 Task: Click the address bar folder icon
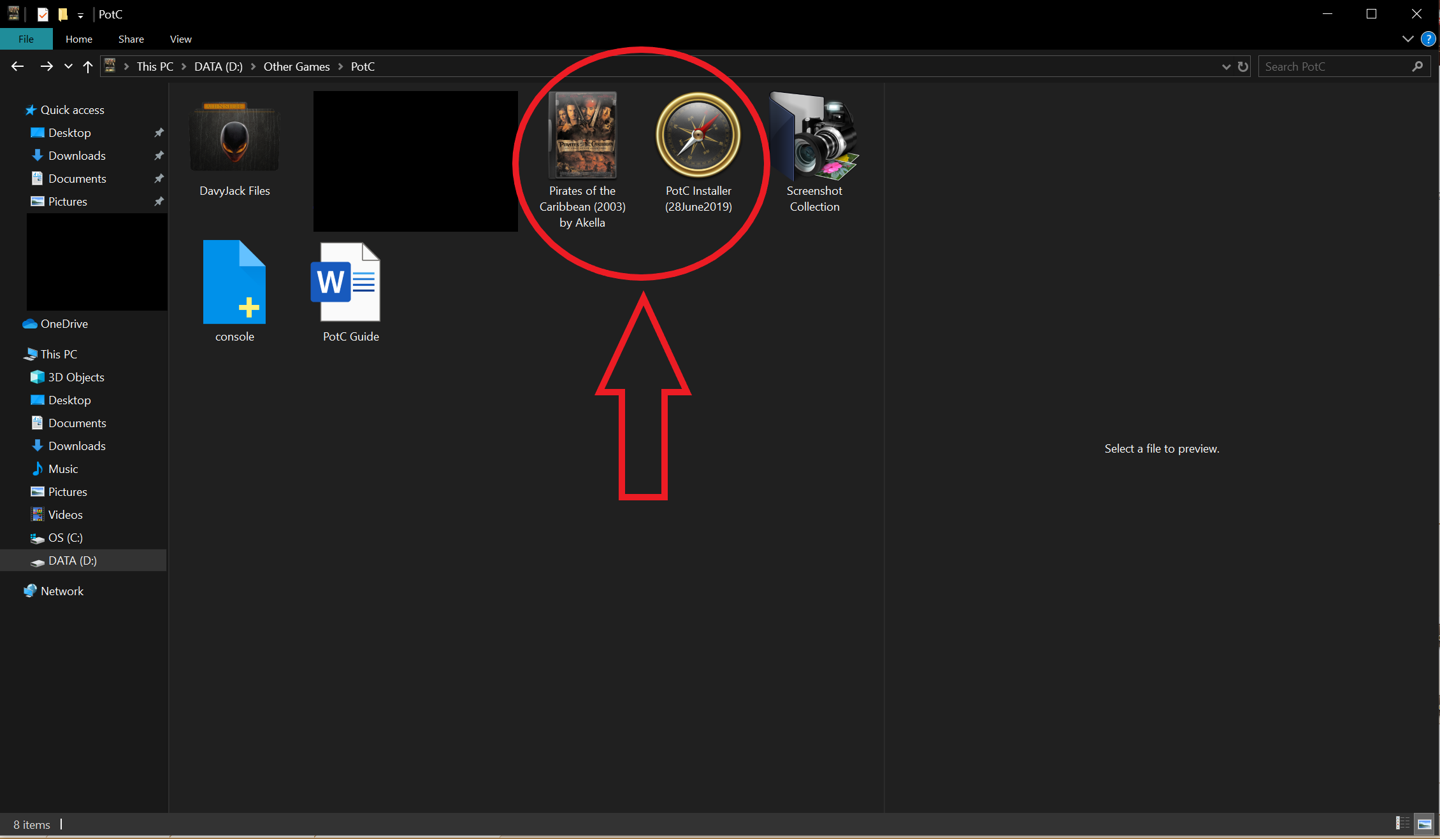[x=110, y=66]
